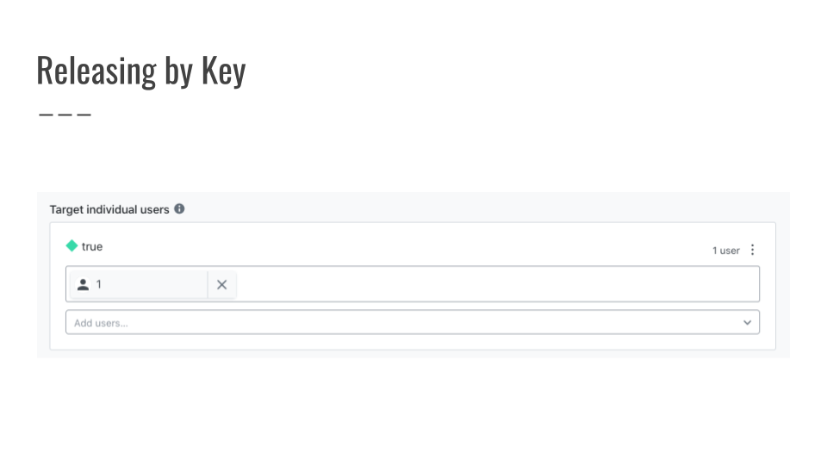Screen dimensions: 827x465
Task: Click the green diamond variation icon
Action: (x=72, y=245)
